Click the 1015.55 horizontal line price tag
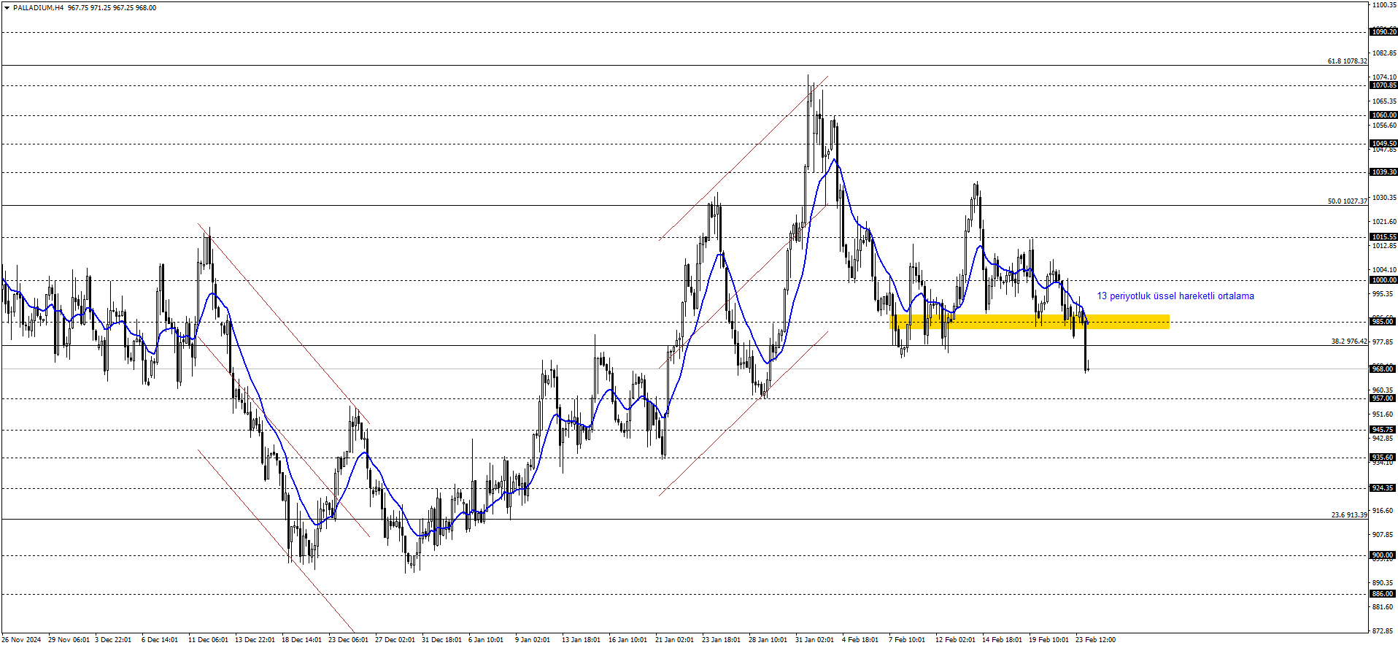 (1383, 237)
